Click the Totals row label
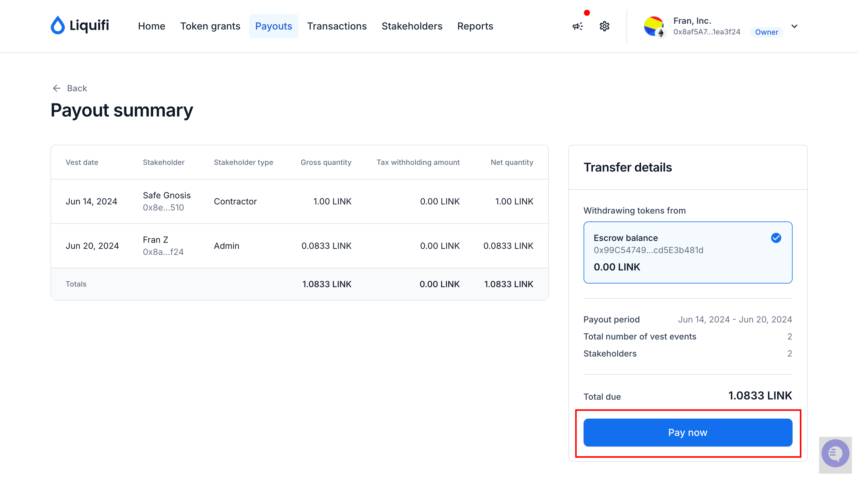Viewport: 858px width, 477px height. [76, 284]
